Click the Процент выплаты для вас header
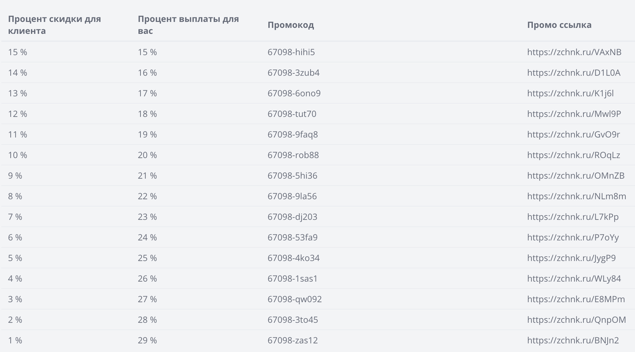This screenshot has height=352, width=635. point(188,25)
